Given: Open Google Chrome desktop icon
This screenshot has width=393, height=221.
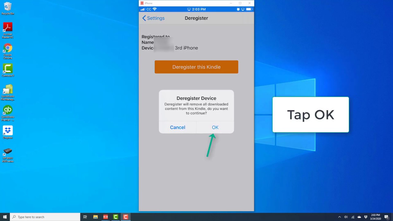Looking at the screenshot, I should click(8, 51).
